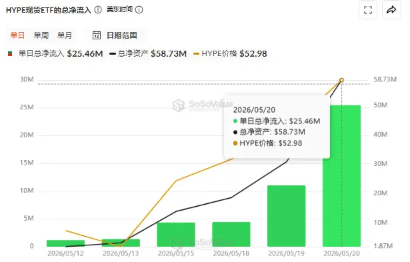Click the 2026/05/20 x-axis label
Image resolution: width=410 pixels, height=262 pixels.
[341, 253]
